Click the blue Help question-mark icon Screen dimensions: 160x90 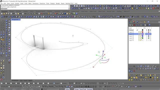tap(77, 13)
